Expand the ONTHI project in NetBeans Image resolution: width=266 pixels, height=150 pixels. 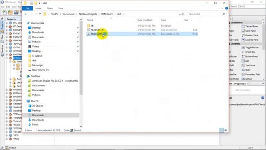click(7, 47)
